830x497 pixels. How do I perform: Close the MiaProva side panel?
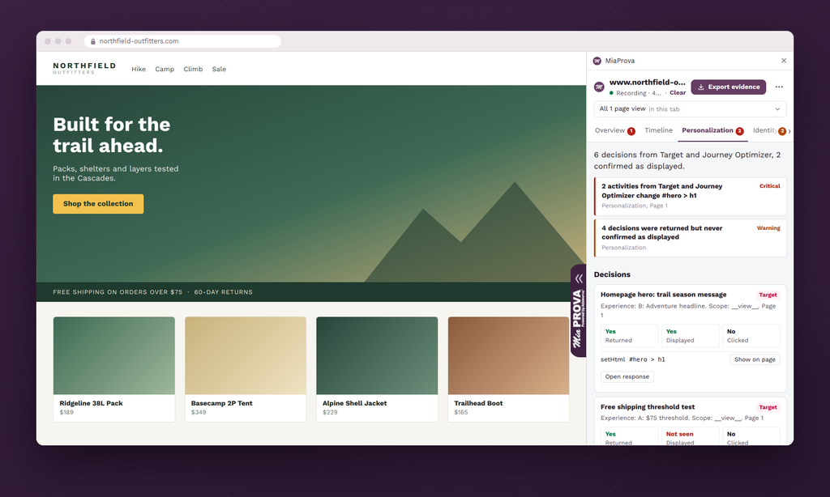784,61
